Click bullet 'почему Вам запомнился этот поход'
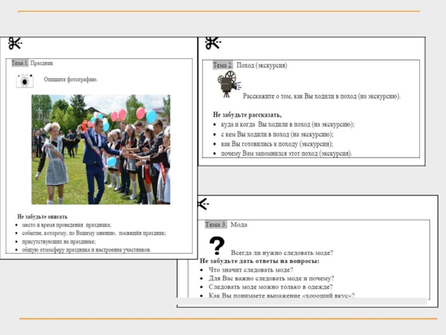 [287, 154]
